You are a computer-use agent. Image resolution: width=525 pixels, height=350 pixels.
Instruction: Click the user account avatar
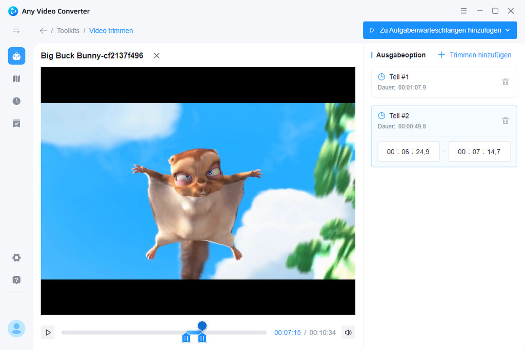(x=16, y=328)
